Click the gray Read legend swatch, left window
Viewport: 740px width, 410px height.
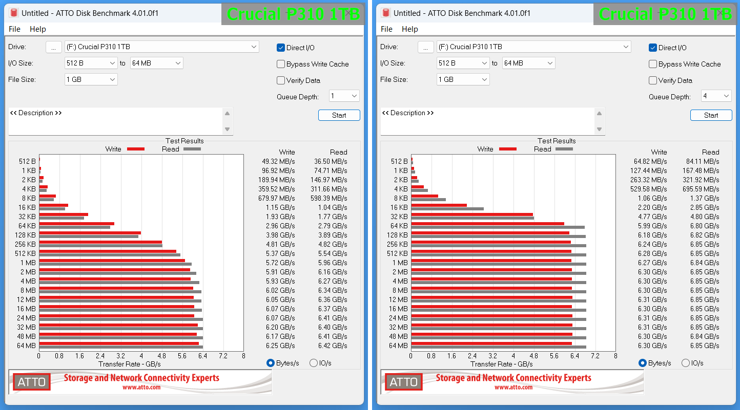[x=192, y=149]
